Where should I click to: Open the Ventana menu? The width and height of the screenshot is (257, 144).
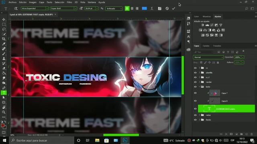[x=92, y=2]
